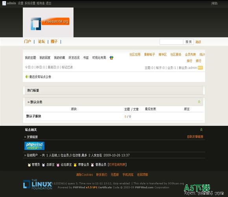Open the 论坛 navigation tab
This screenshot has width=228, height=197.
click(41, 41)
